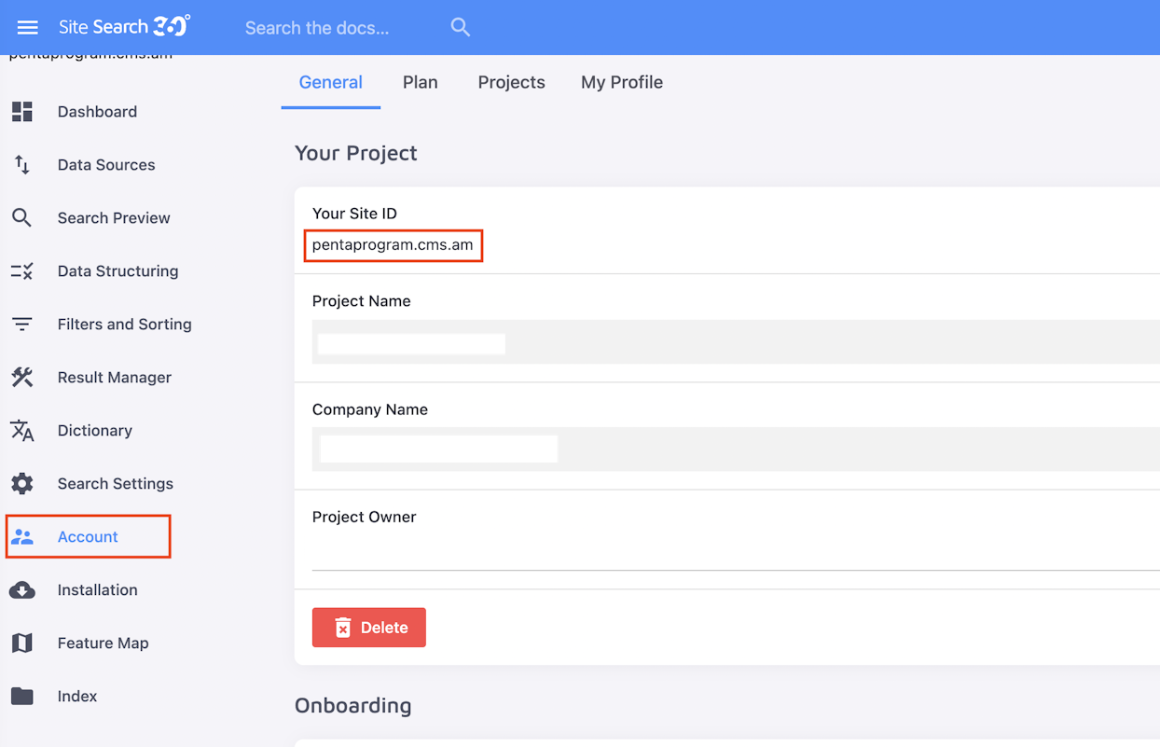Open Search Preview in the sidebar
1160x747 pixels.
click(x=114, y=218)
